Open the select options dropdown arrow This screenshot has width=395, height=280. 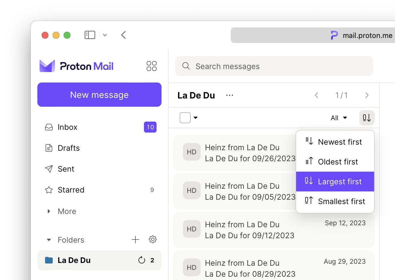pyautogui.click(x=196, y=118)
